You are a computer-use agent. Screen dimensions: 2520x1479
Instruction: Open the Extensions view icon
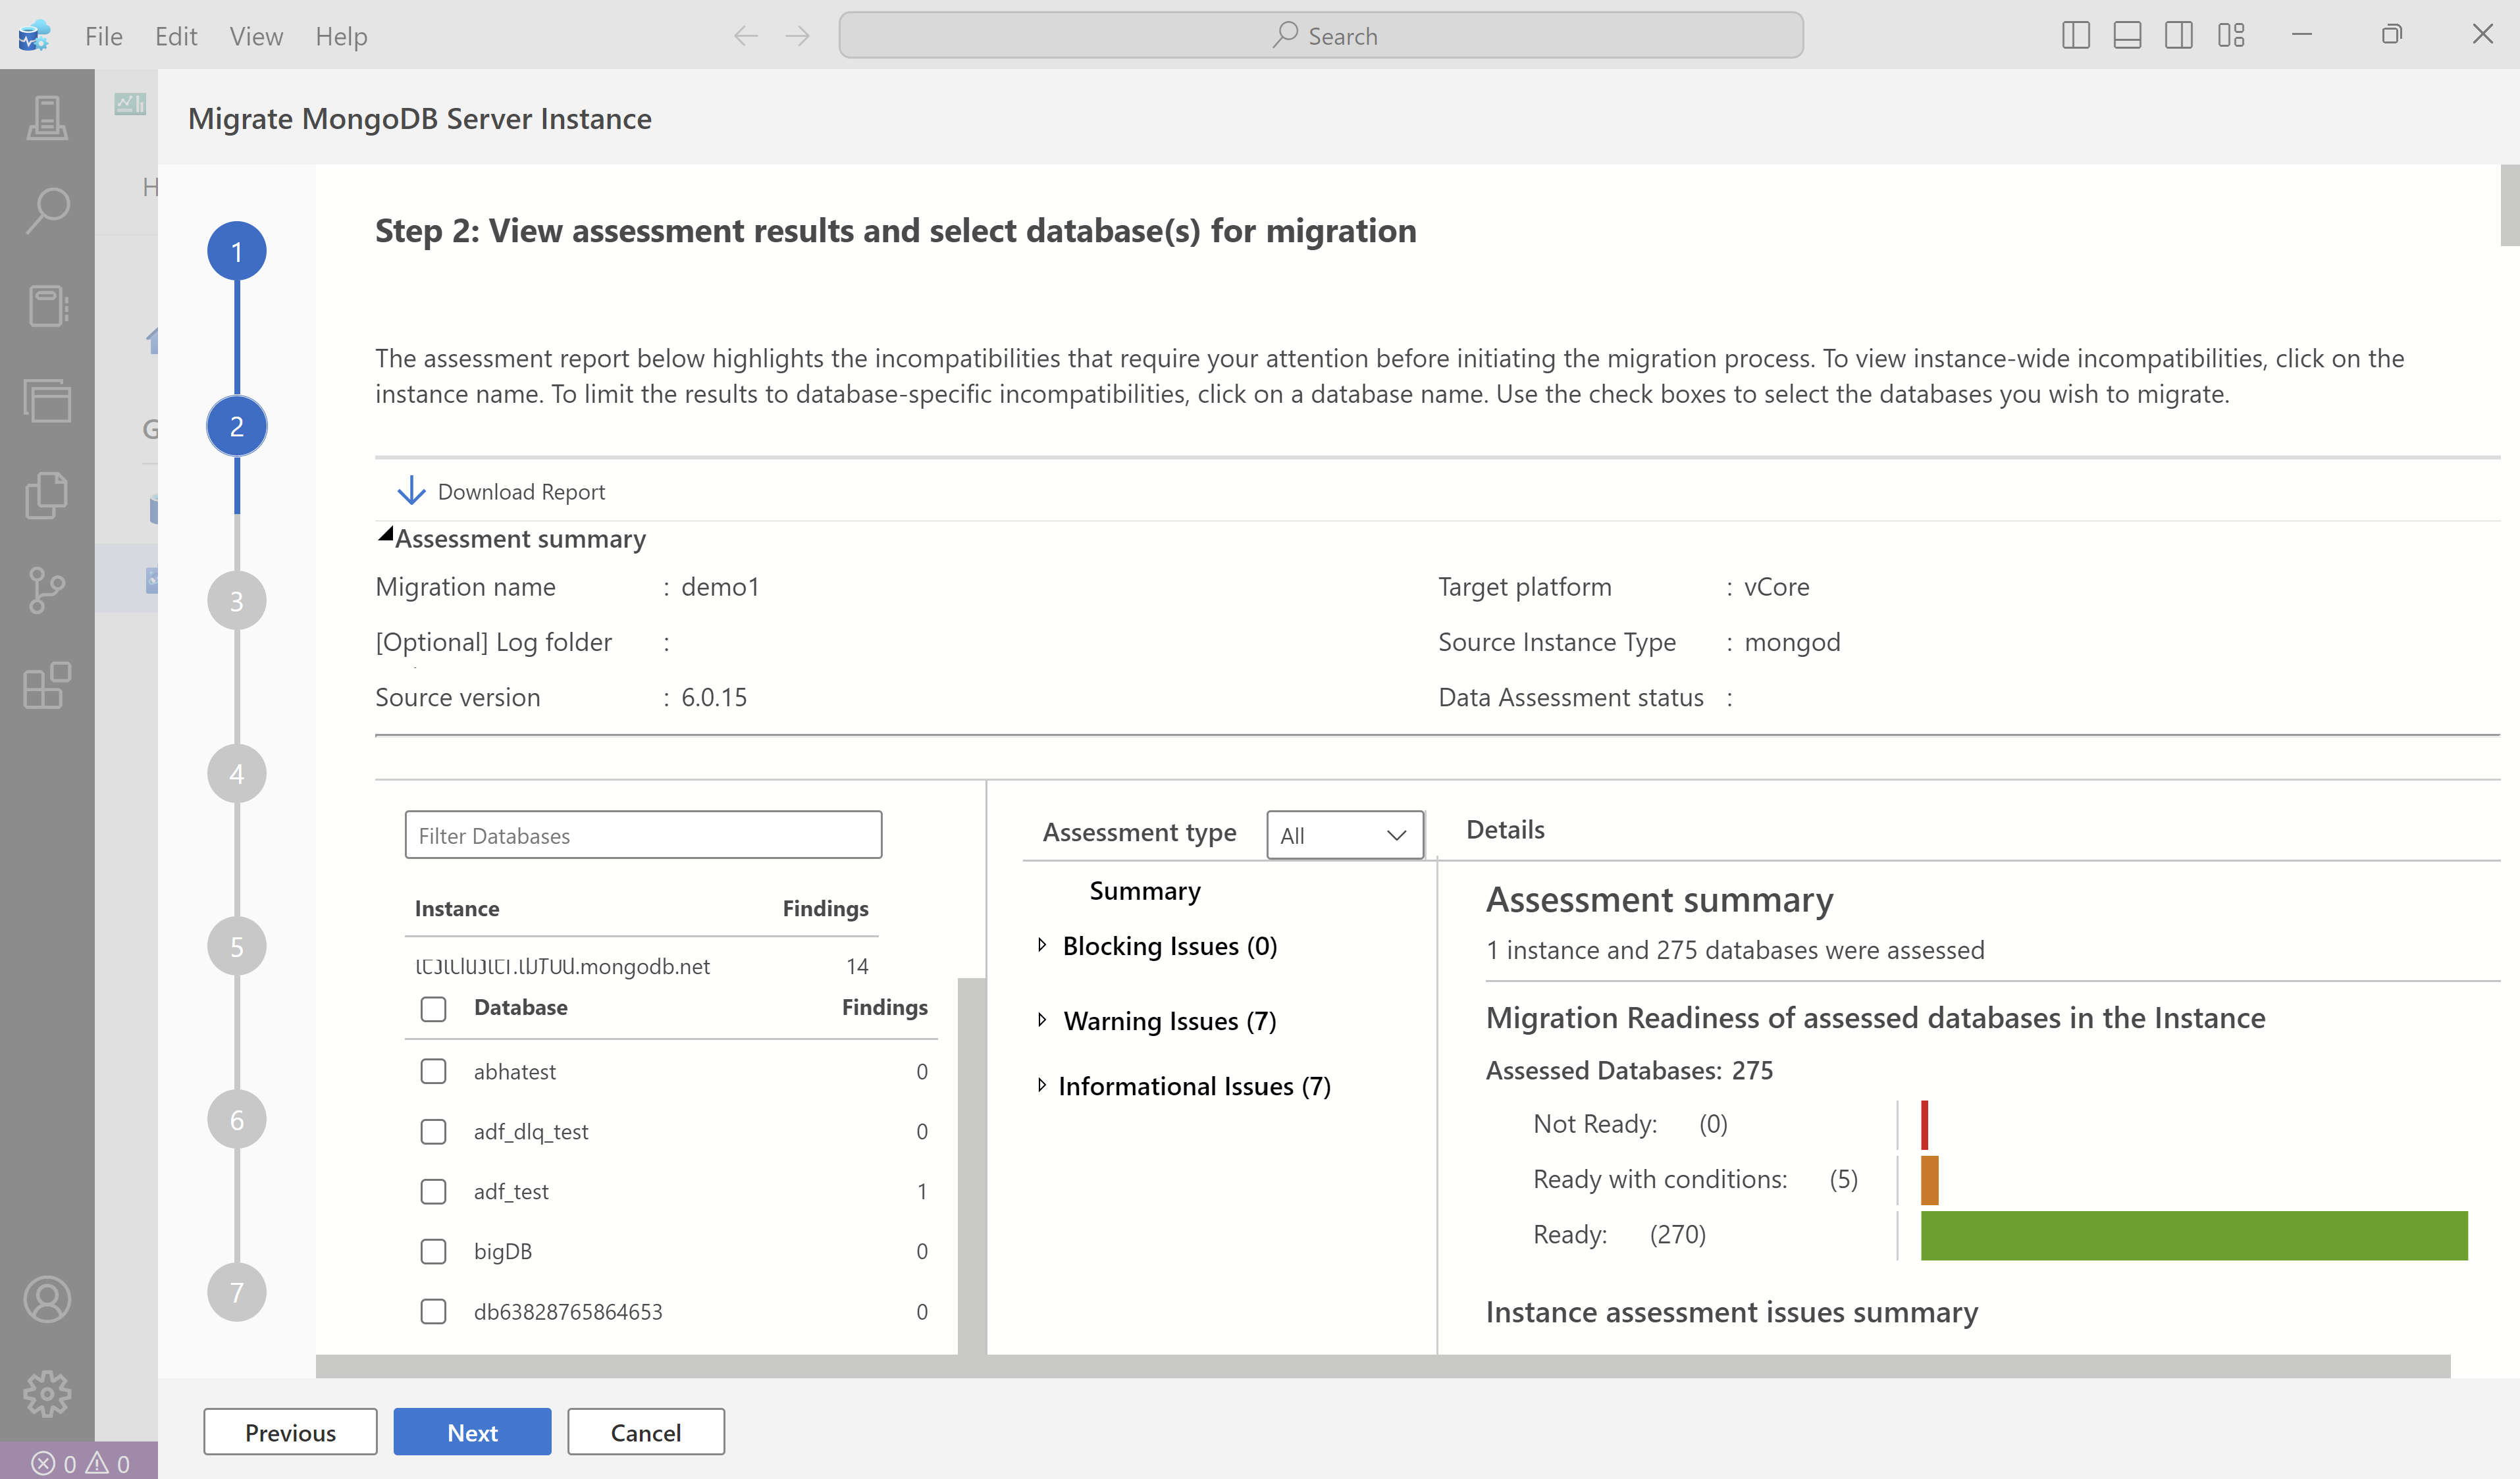tap(47, 686)
